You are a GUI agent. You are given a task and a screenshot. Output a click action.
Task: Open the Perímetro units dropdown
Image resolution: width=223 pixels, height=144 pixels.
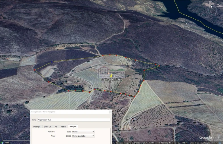point(83,132)
